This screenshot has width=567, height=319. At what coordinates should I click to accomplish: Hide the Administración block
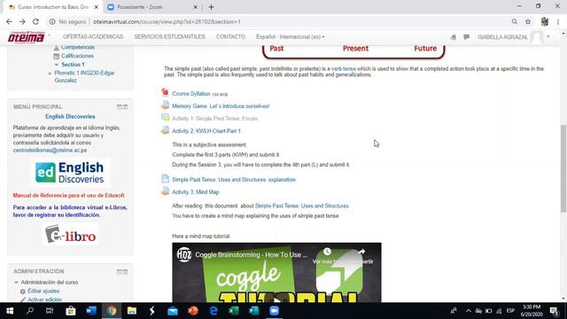point(119,272)
